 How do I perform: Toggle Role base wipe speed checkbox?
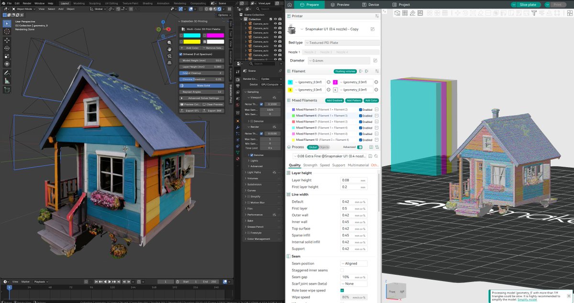[342, 290]
